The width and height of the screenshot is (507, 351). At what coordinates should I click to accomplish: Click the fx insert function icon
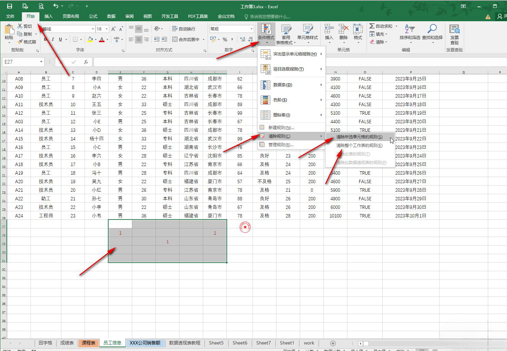(86, 62)
